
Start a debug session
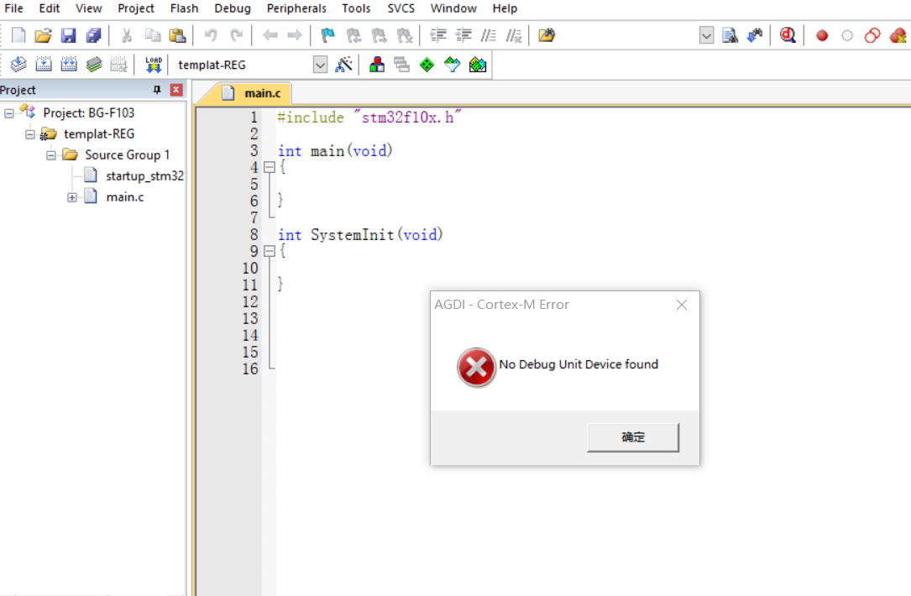787,35
